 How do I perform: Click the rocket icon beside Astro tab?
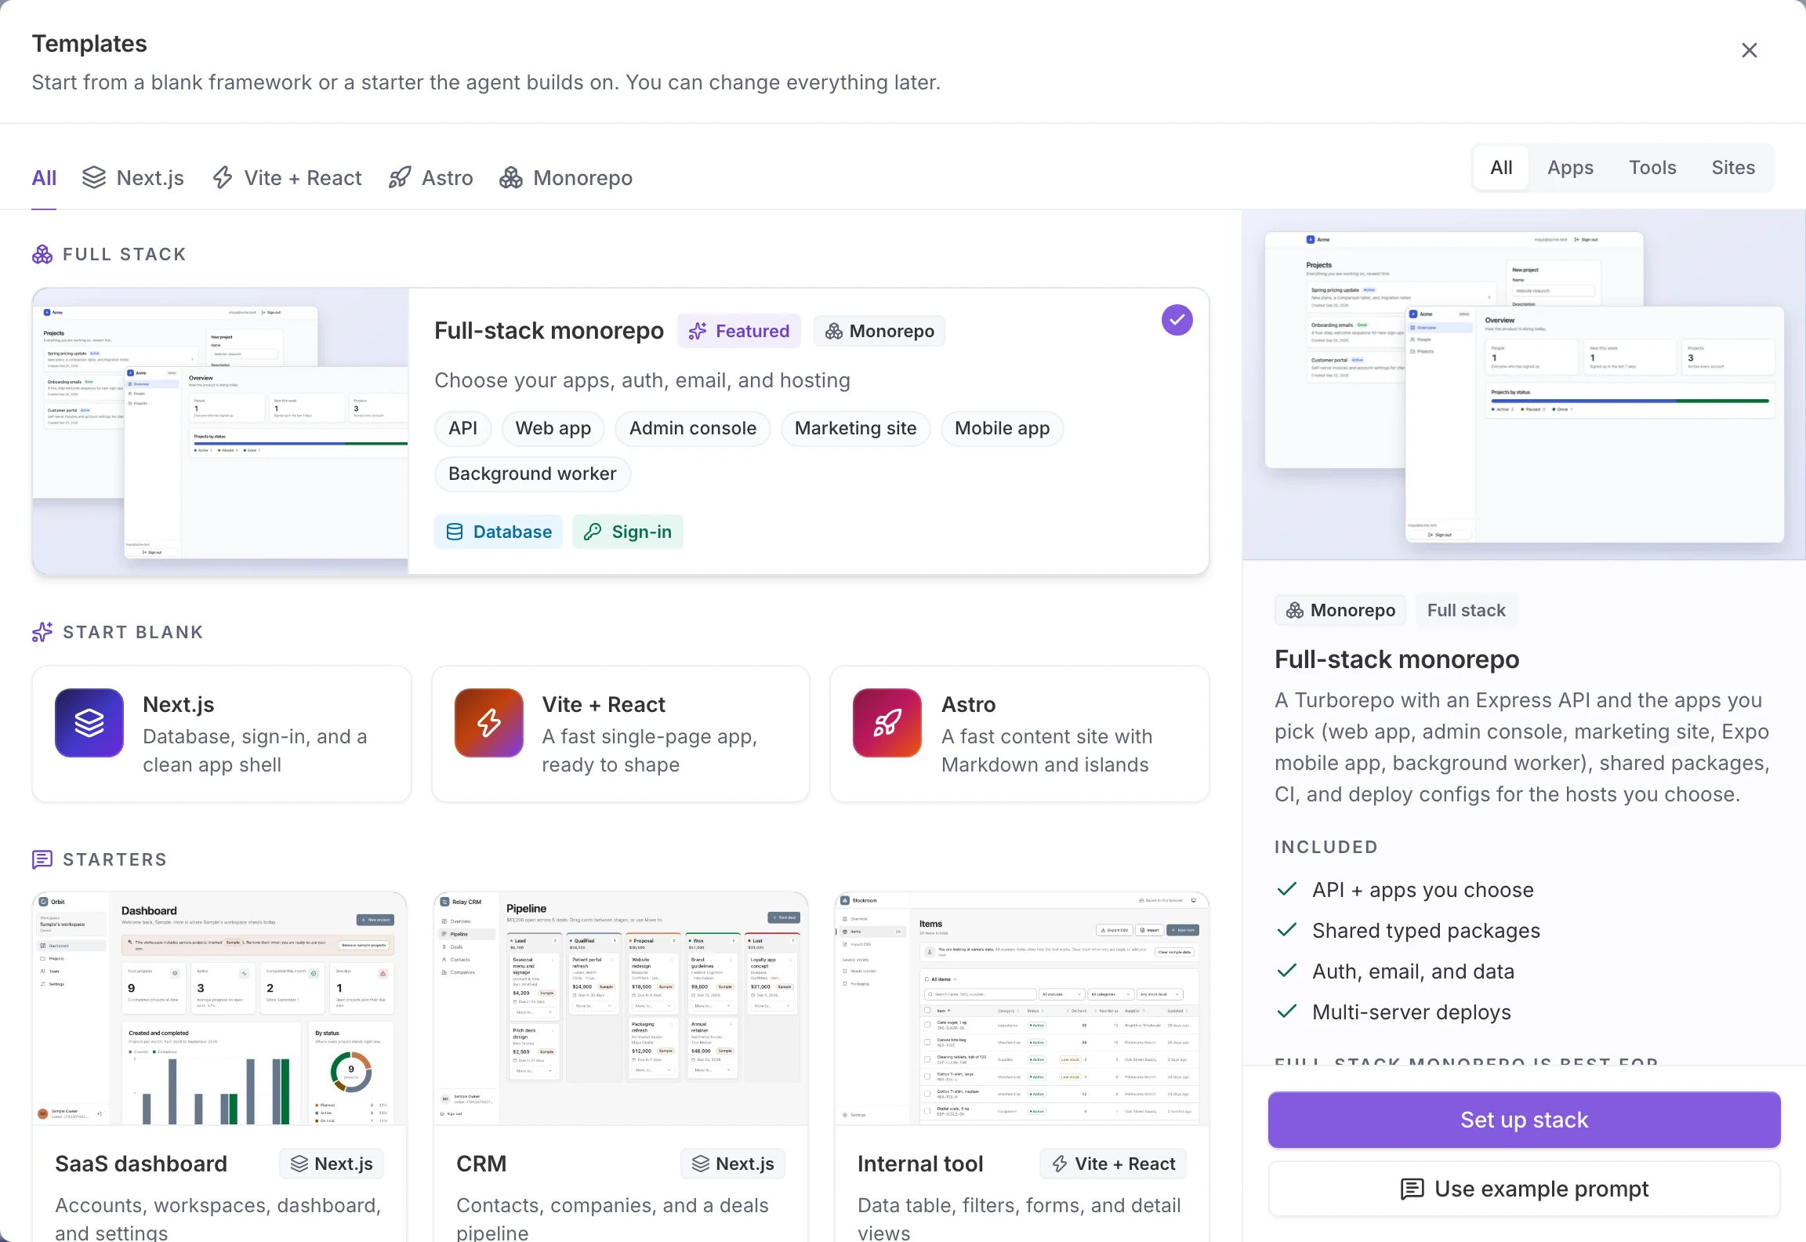400,178
